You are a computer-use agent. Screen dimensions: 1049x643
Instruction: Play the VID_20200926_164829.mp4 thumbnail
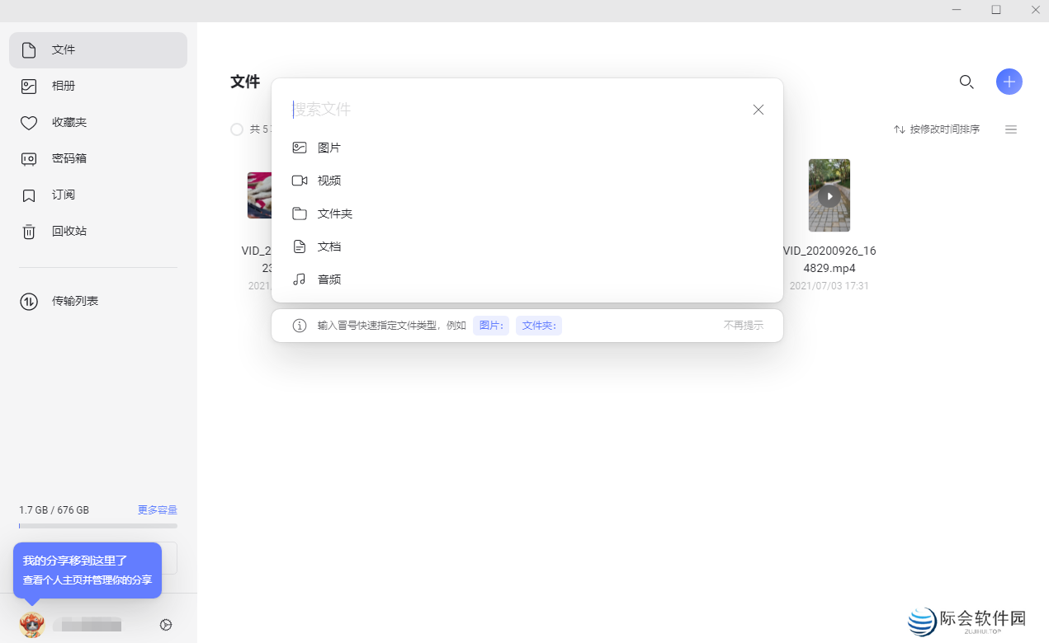(x=829, y=195)
